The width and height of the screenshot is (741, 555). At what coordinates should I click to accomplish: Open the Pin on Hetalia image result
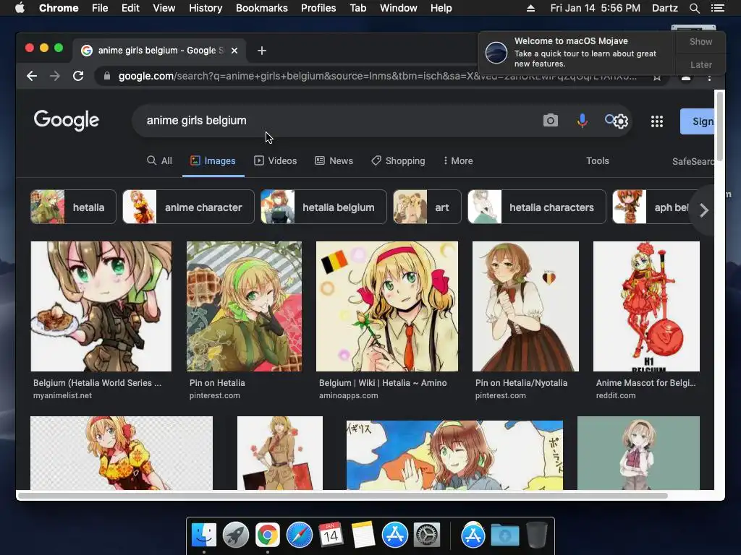[244, 306]
